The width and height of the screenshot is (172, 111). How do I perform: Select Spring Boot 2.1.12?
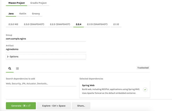click(x=116, y=24)
